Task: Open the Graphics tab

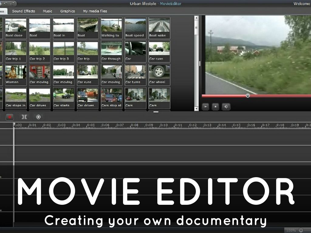Action: [x=67, y=11]
